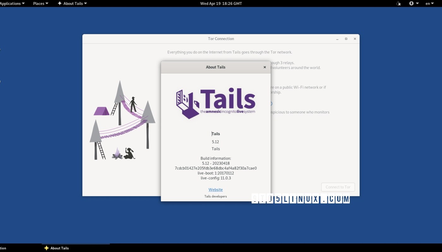Click the Tor Connection window title
The height and width of the screenshot is (252, 442).
pyautogui.click(x=221, y=39)
